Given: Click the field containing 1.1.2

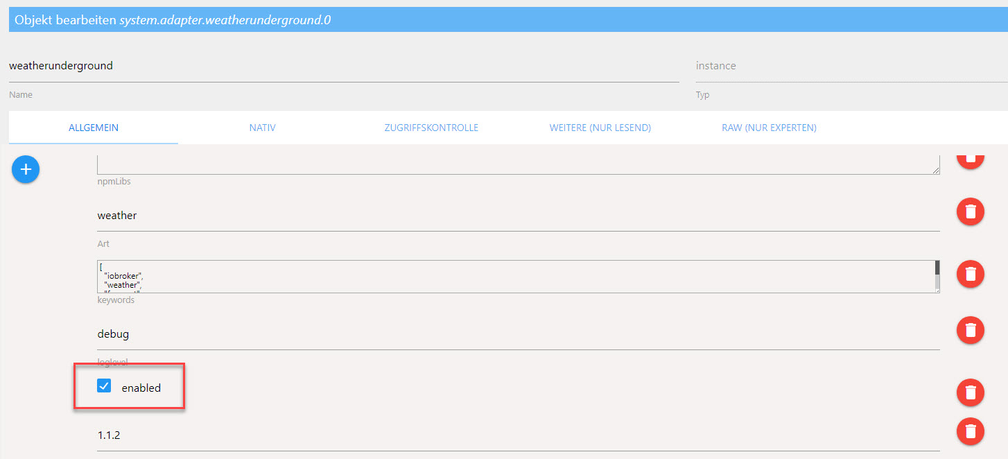Looking at the screenshot, I should (519, 435).
